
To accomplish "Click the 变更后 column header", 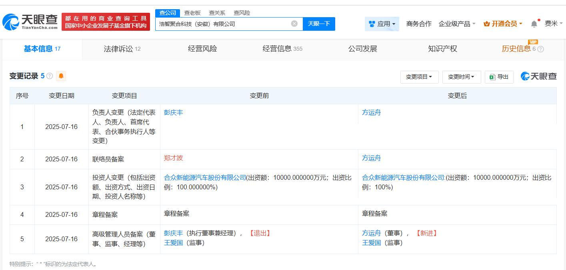I will [457, 96].
